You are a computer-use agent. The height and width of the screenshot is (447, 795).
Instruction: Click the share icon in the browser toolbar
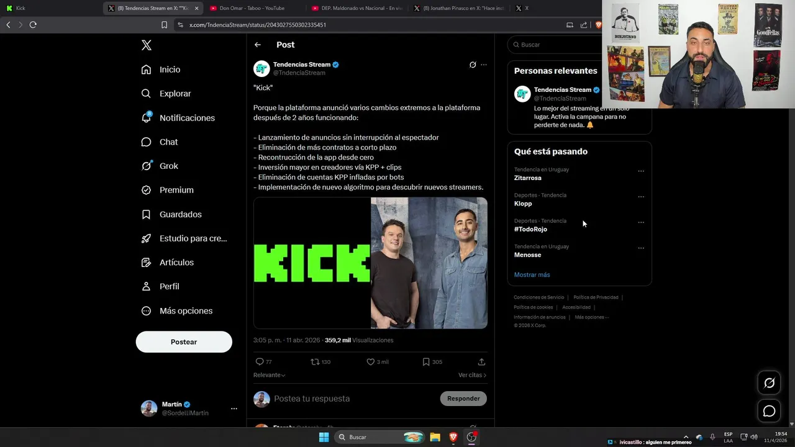click(584, 25)
